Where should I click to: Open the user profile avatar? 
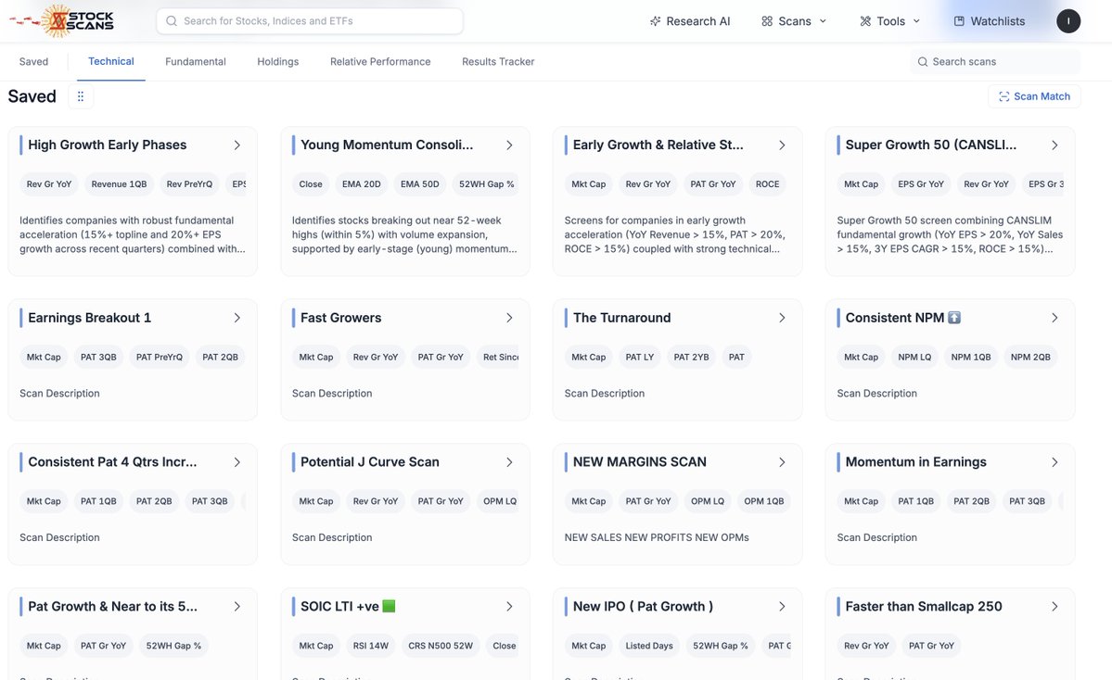coord(1068,21)
